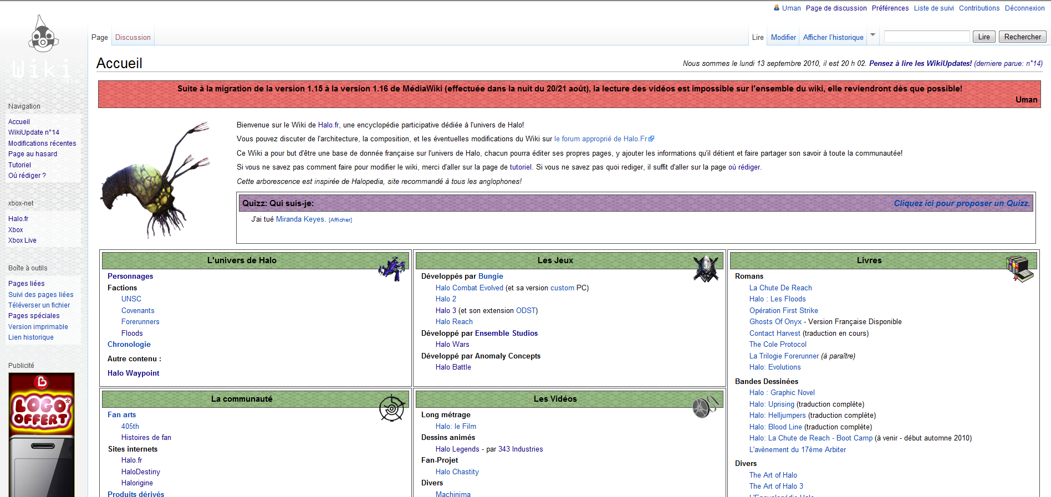This screenshot has width=1051, height=497.
Task: Open Préférences link
Action: point(890,8)
